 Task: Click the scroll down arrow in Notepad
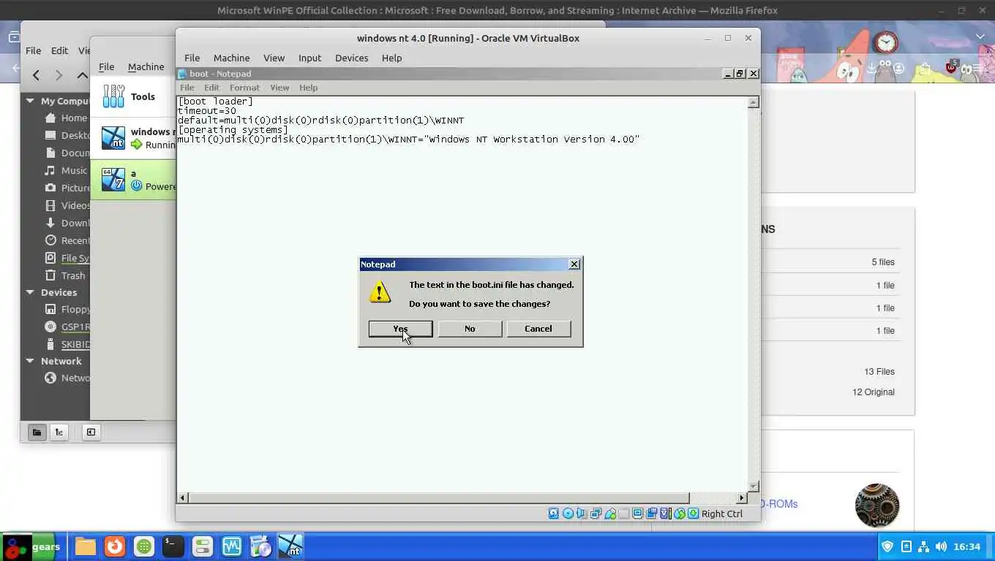pos(754,486)
